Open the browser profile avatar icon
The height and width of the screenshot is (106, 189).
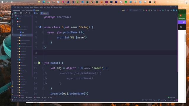click(x=181, y=16)
